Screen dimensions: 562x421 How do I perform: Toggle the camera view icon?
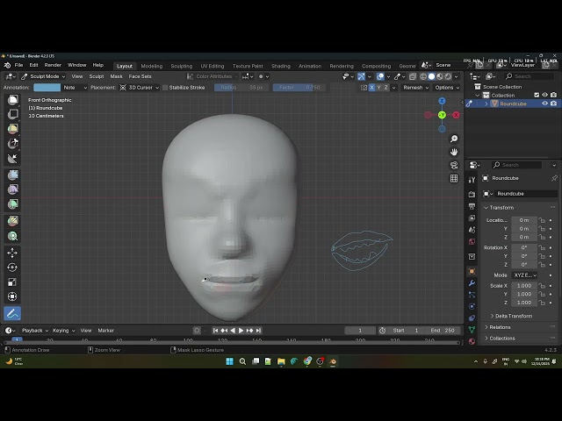tap(454, 165)
